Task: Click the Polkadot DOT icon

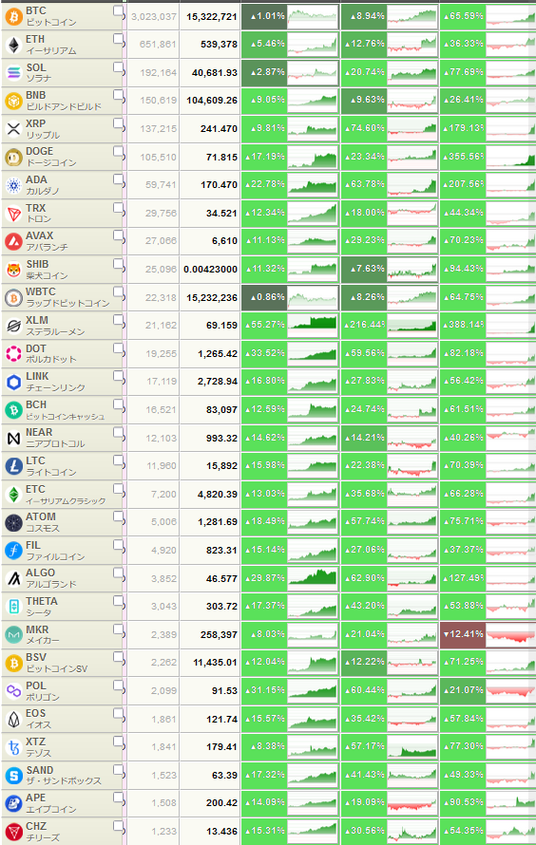Action: click(13, 353)
